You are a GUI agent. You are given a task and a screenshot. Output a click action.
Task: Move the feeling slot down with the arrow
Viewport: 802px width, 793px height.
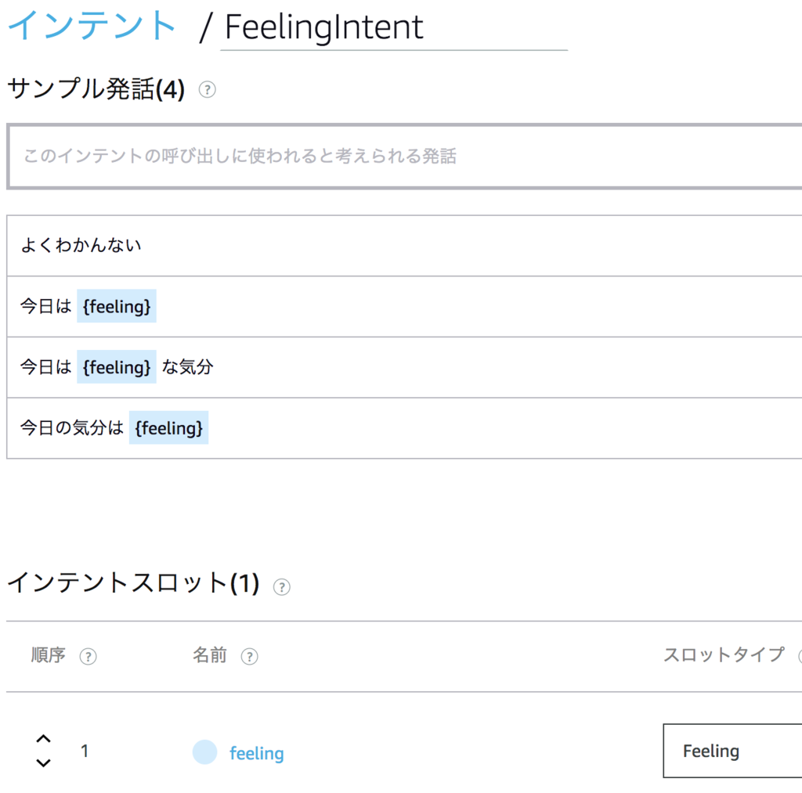[x=43, y=763]
